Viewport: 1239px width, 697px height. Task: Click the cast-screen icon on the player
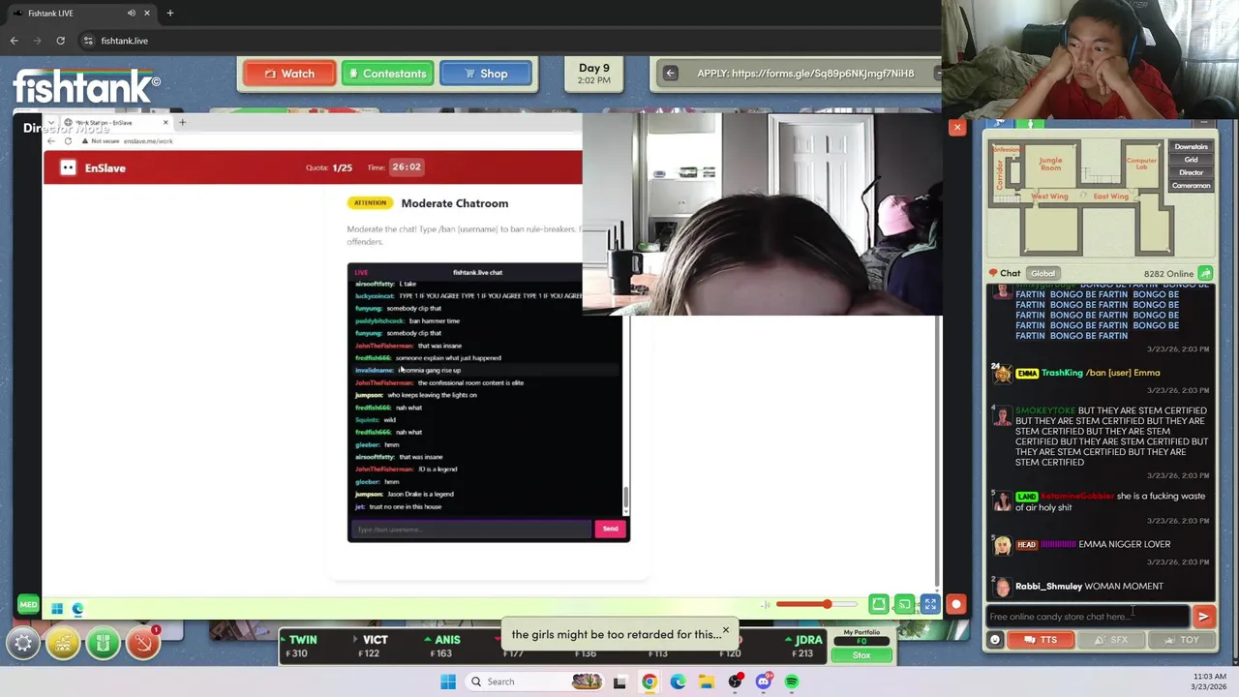pyautogui.click(x=904, y=605)
